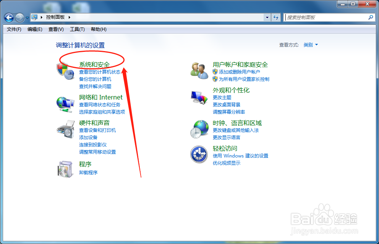Open the 编辑(E) menu
The image size is (379, 244).
click(35, 29)
